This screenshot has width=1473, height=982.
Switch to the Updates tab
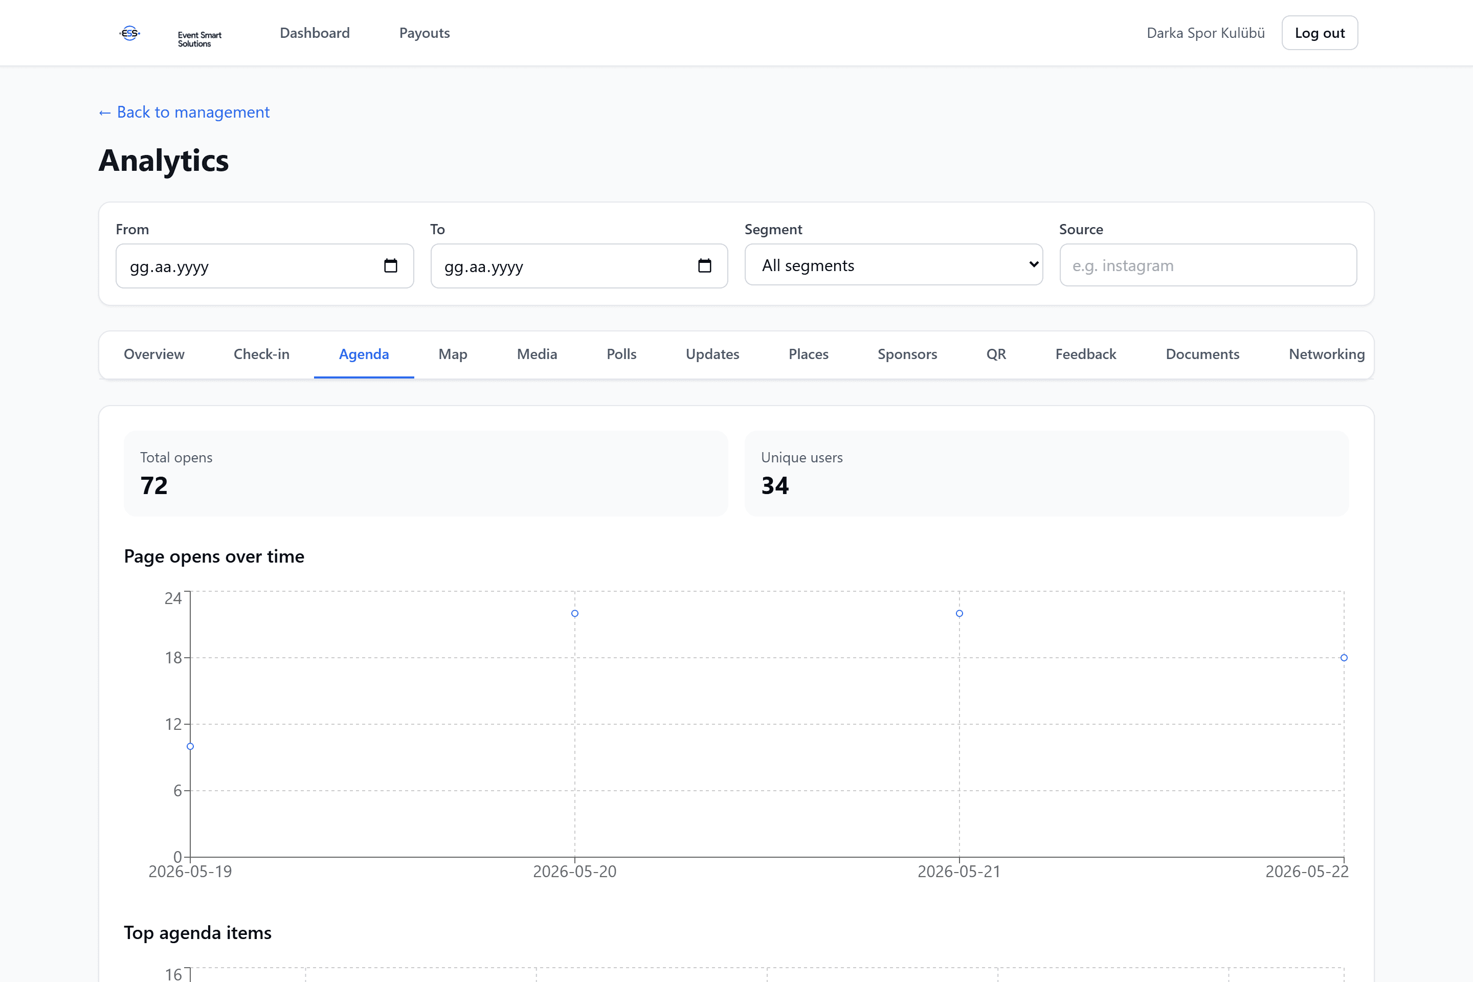click(x=712, y=354)
